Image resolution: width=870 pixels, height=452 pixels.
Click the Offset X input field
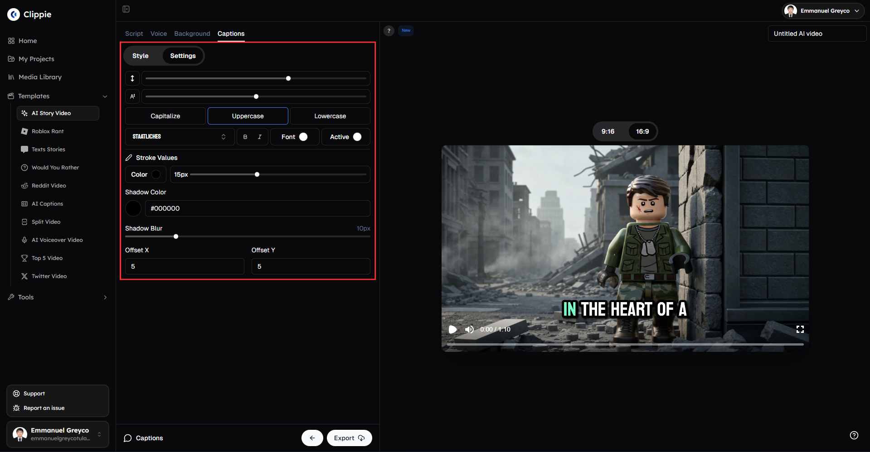[185, 266]
